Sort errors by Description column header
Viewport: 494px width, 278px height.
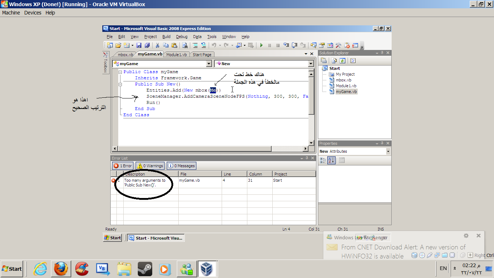tap(151, 174)
